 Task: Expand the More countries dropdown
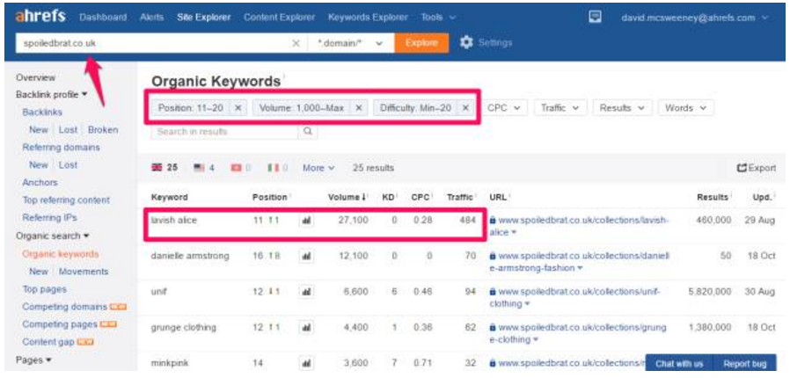pos(318,168)
